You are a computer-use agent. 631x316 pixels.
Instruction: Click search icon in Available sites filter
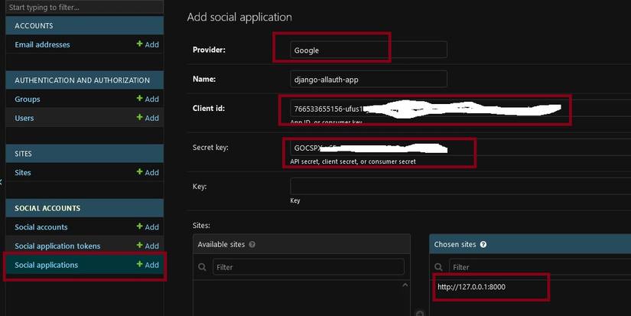click(203, 267)
